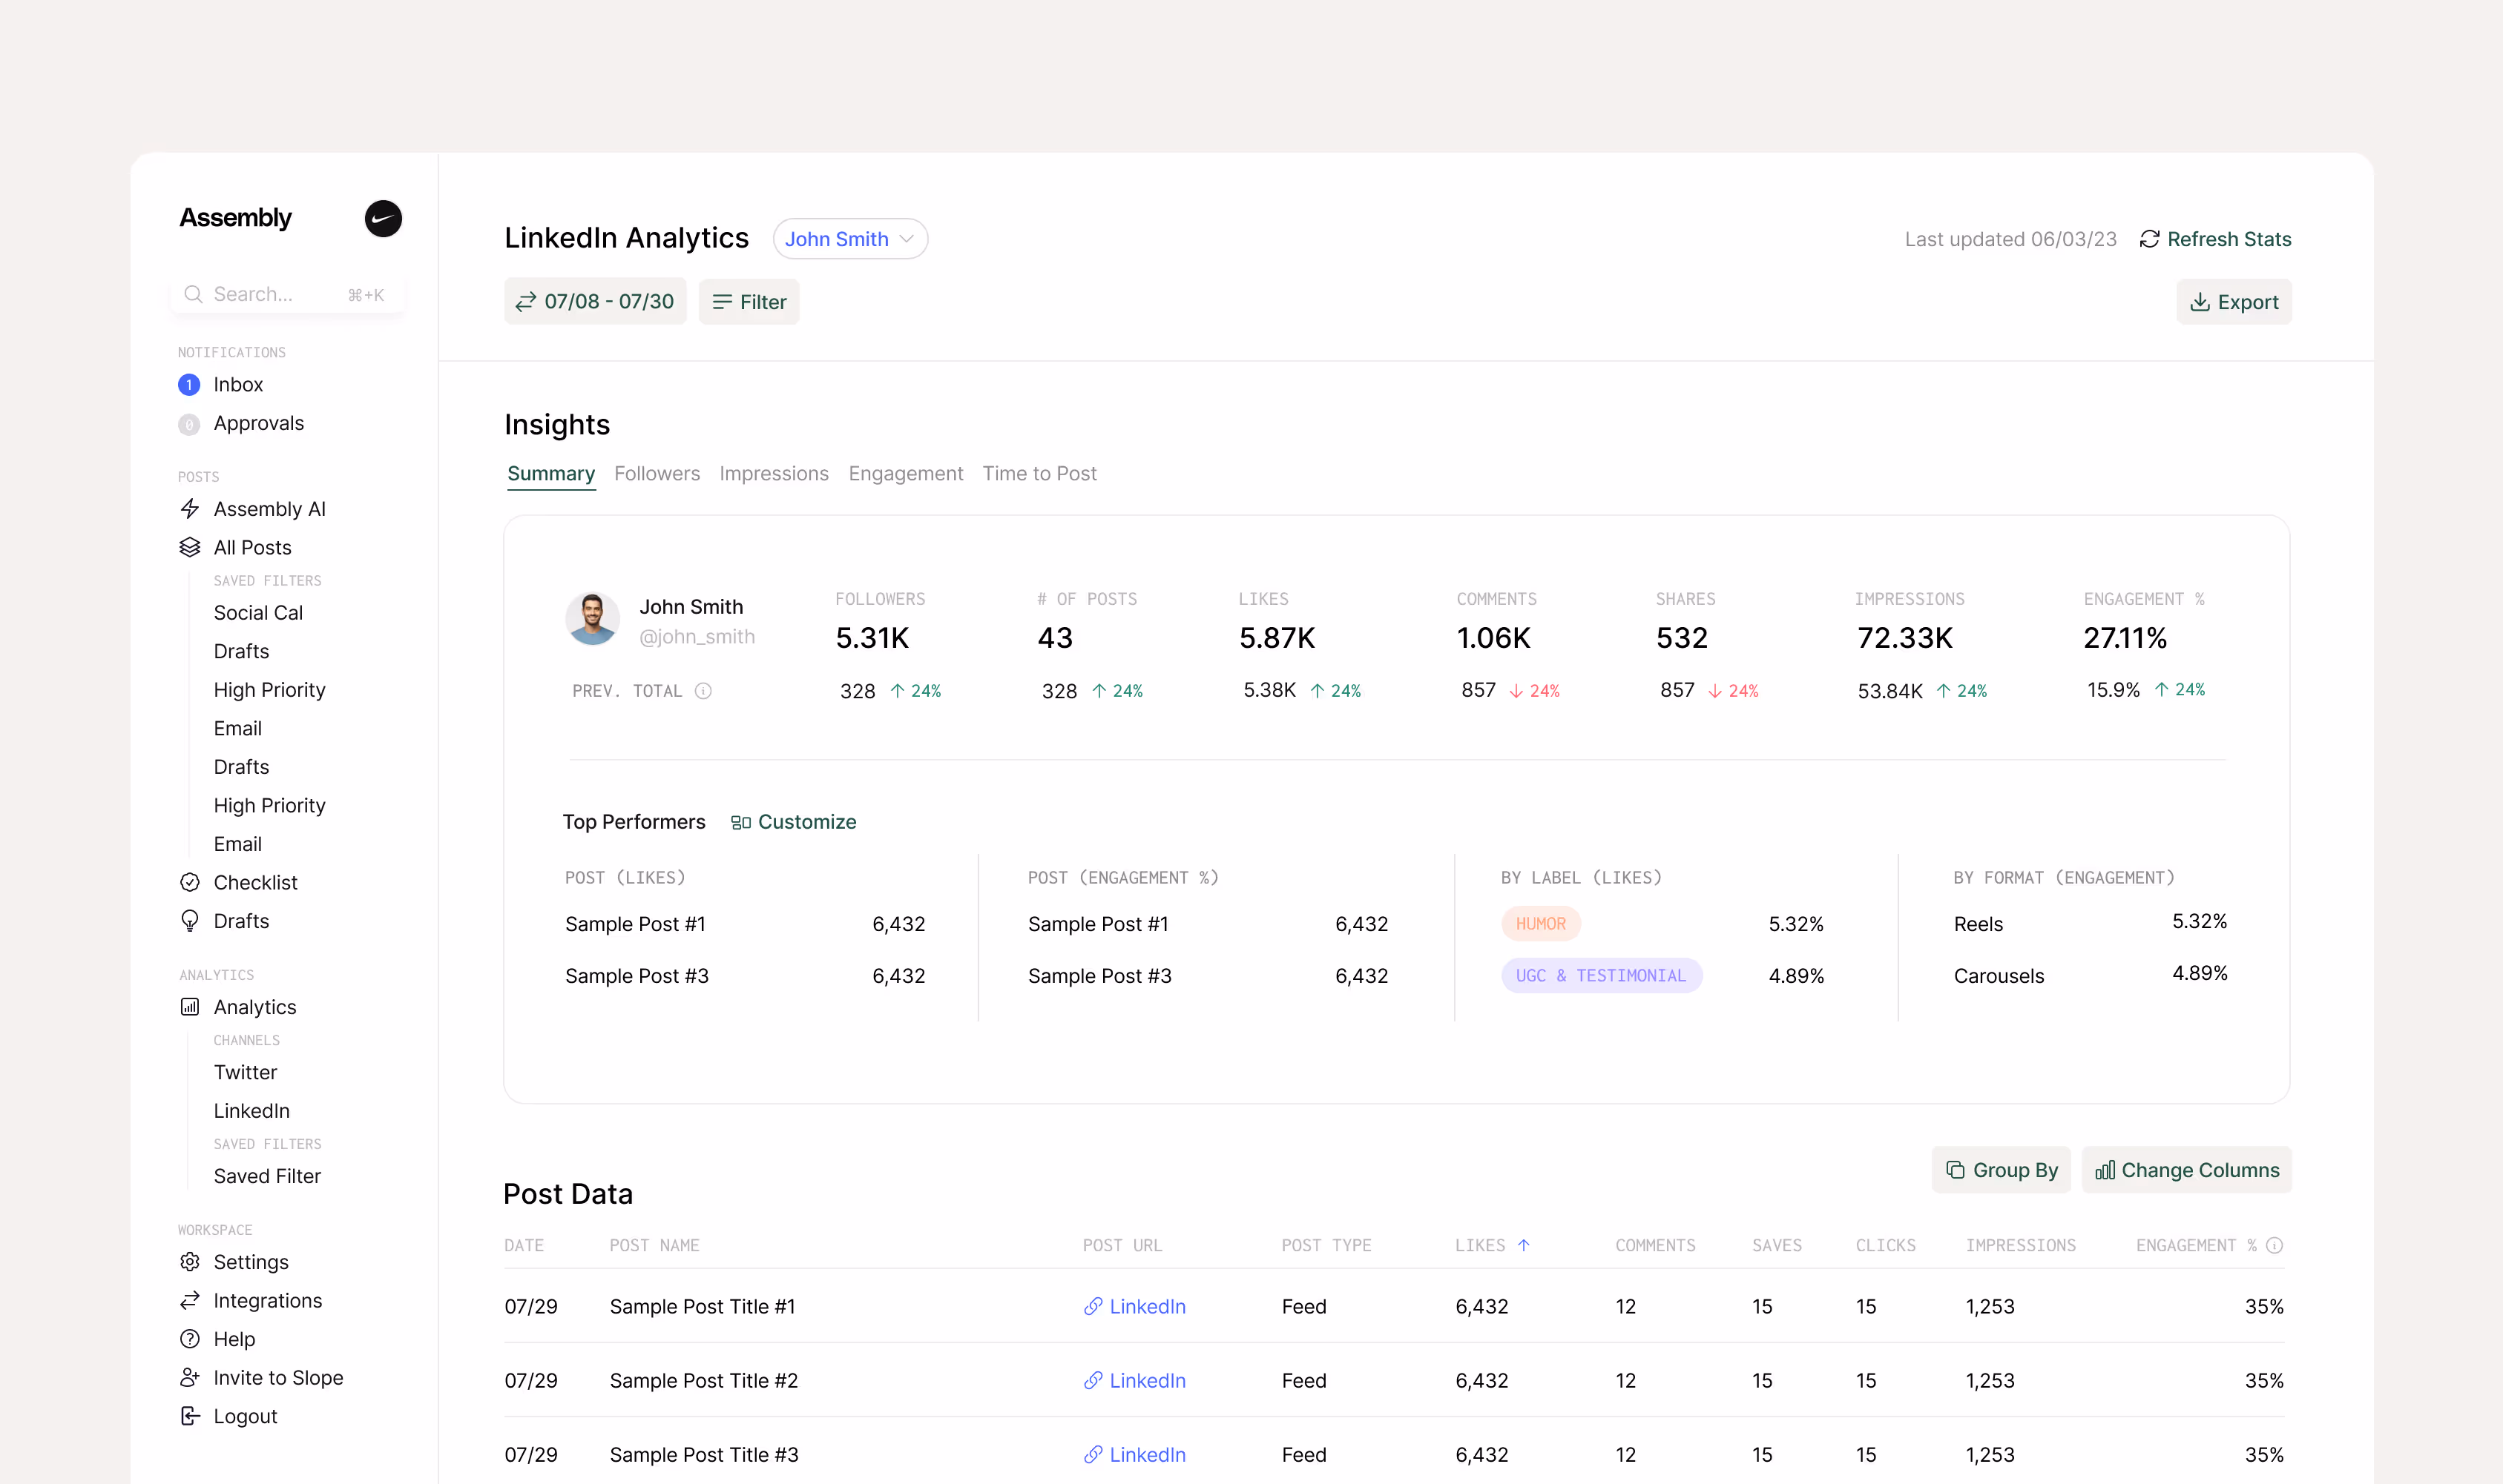Click Invite to Slope in the sidebar

[277, 1377]
